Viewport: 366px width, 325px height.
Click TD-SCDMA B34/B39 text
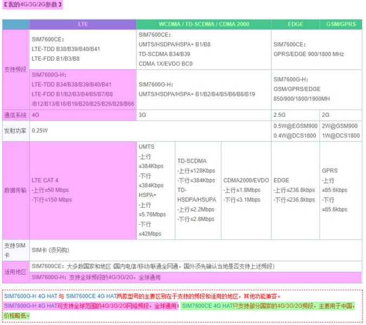pyautogui.click(x=165, y=54)
